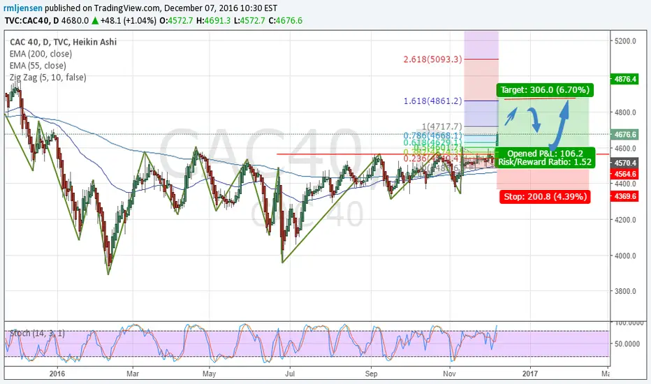Click the Jul label on the time axis
Image resolution: width=651 pixels, height=384 pixels.
[290, 374]
